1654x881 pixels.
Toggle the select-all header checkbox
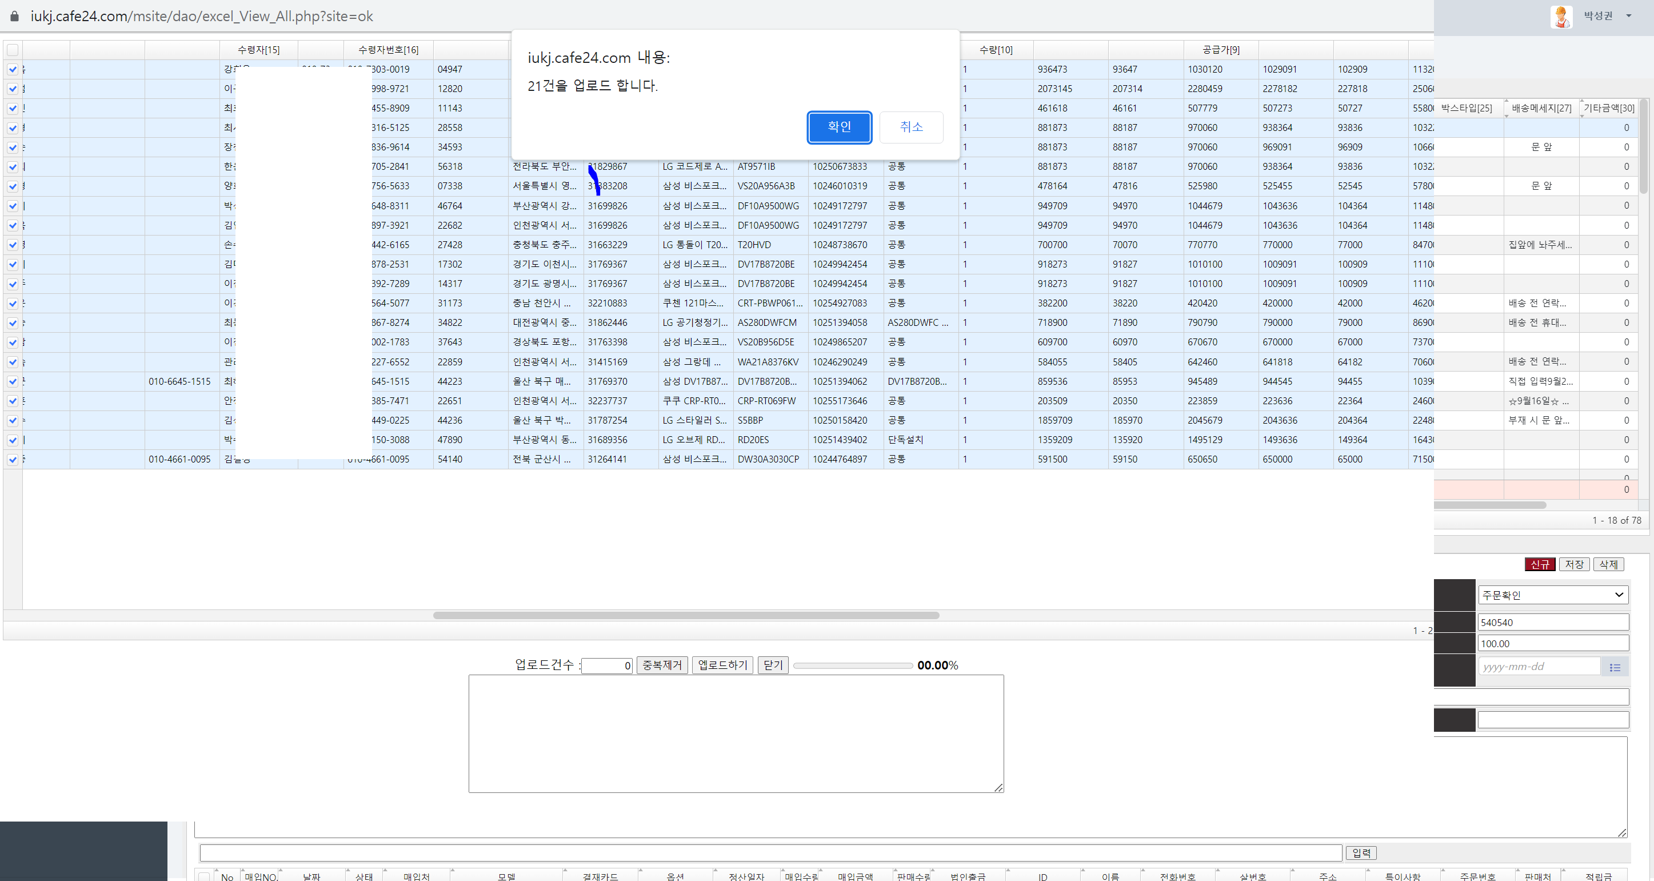pyautogui.click(x=13, y=50)
